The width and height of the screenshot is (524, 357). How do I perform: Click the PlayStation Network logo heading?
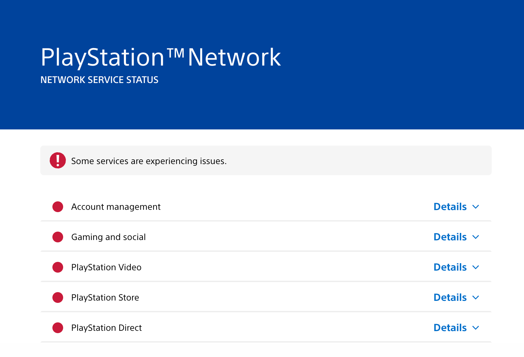[x=161, y=57]
